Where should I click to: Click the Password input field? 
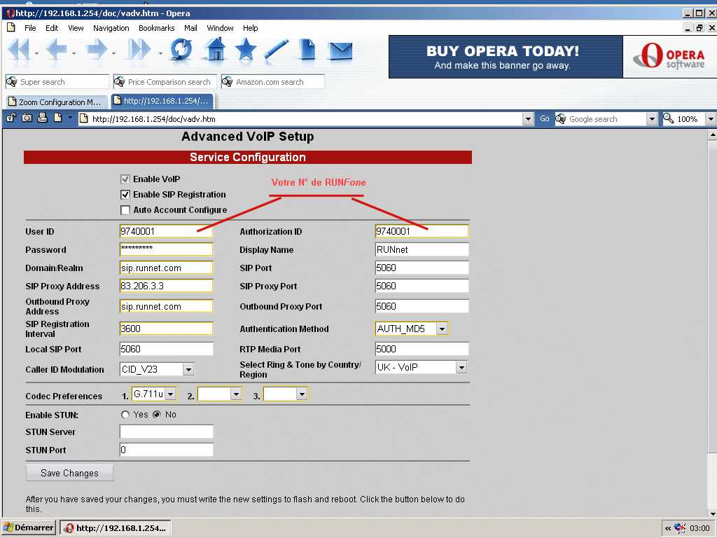[x=167, y=249]
